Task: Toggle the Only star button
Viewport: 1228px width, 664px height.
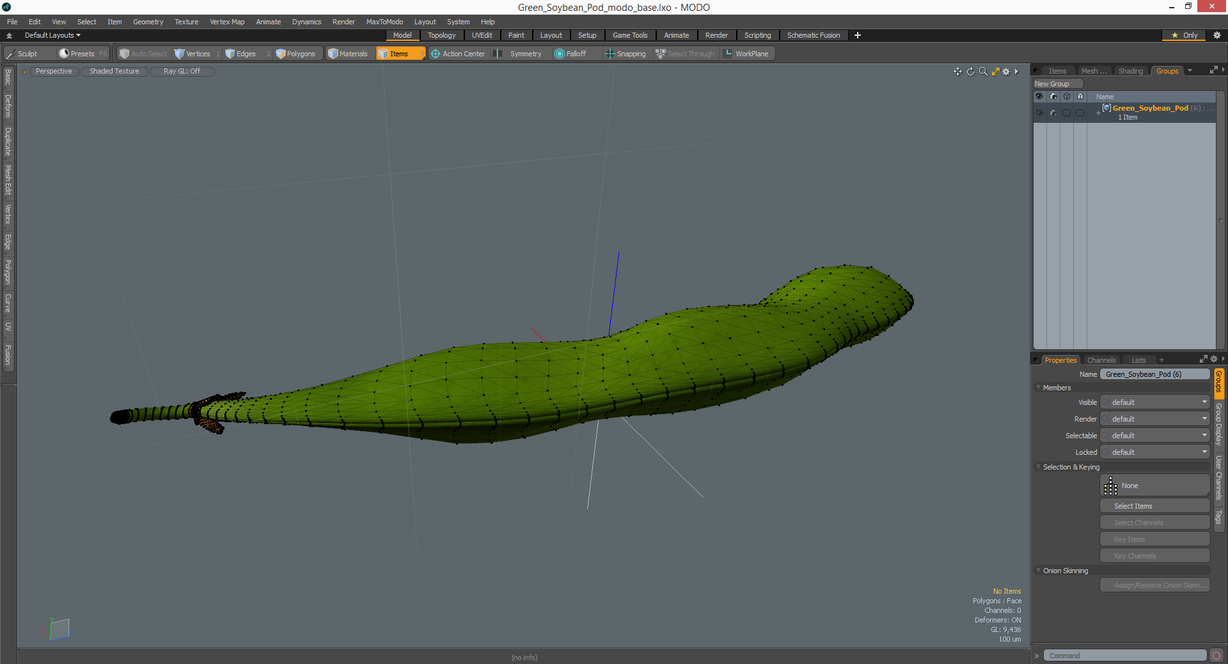Action: pyautogui.click(x=1185, y=35)
